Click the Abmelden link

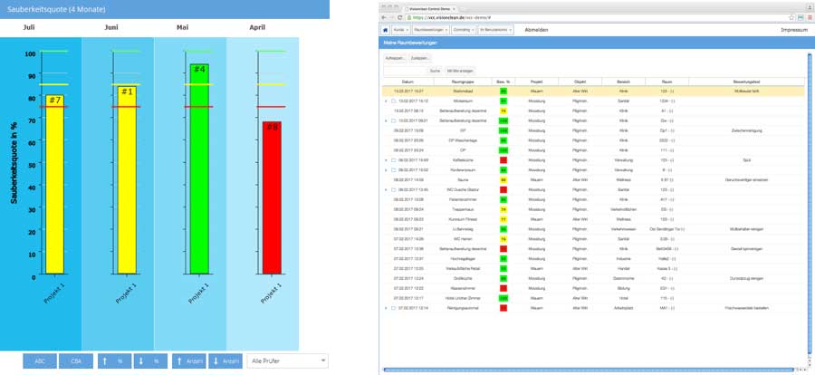point(536,30)
